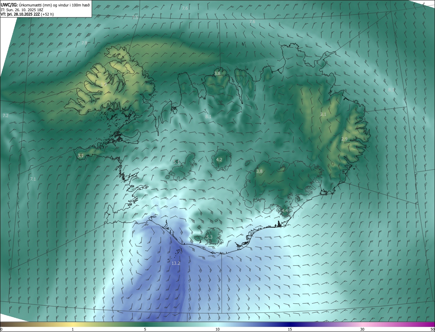Select the 8.3 value label
The width and height of the screenshot is (435, 332).
coord(391,90)
